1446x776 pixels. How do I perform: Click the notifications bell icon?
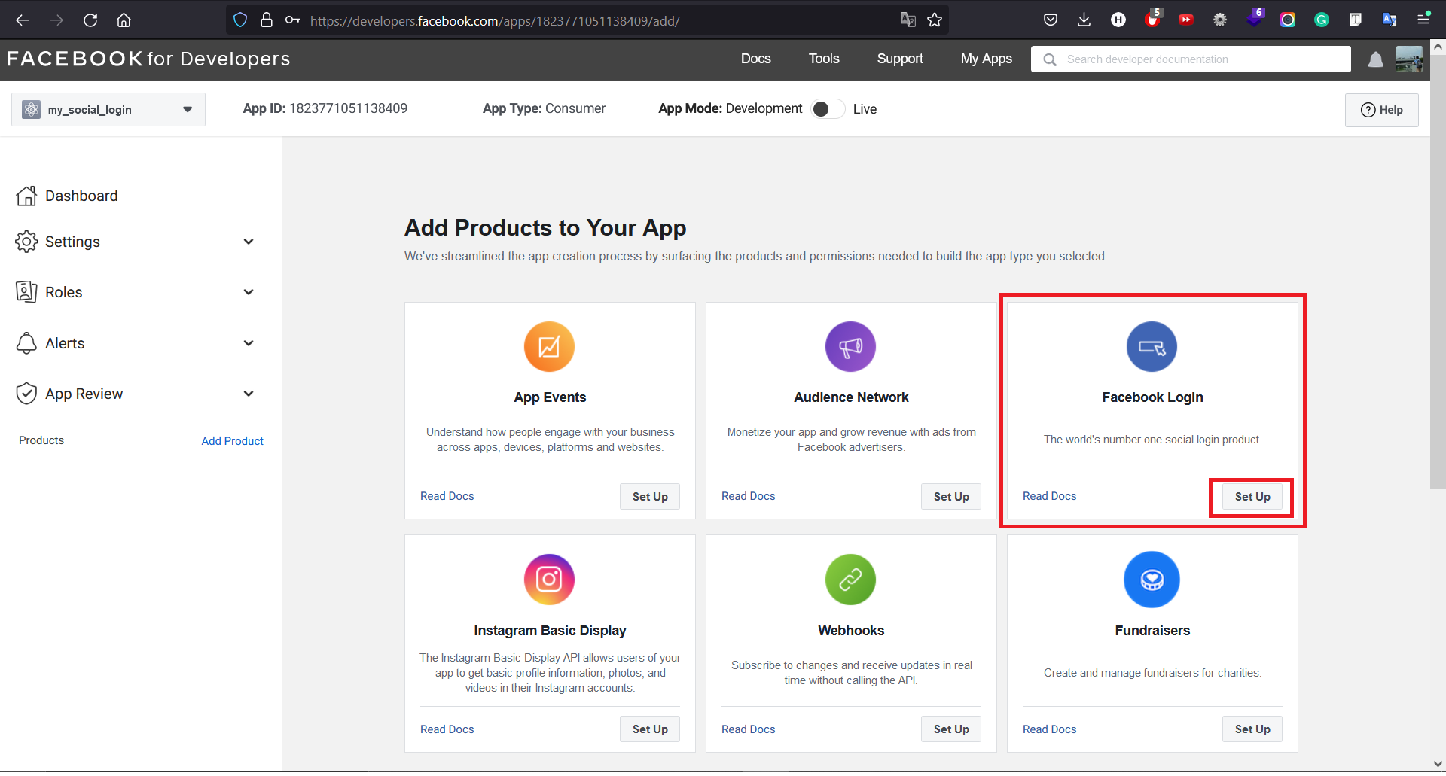tap(1375, 59)
